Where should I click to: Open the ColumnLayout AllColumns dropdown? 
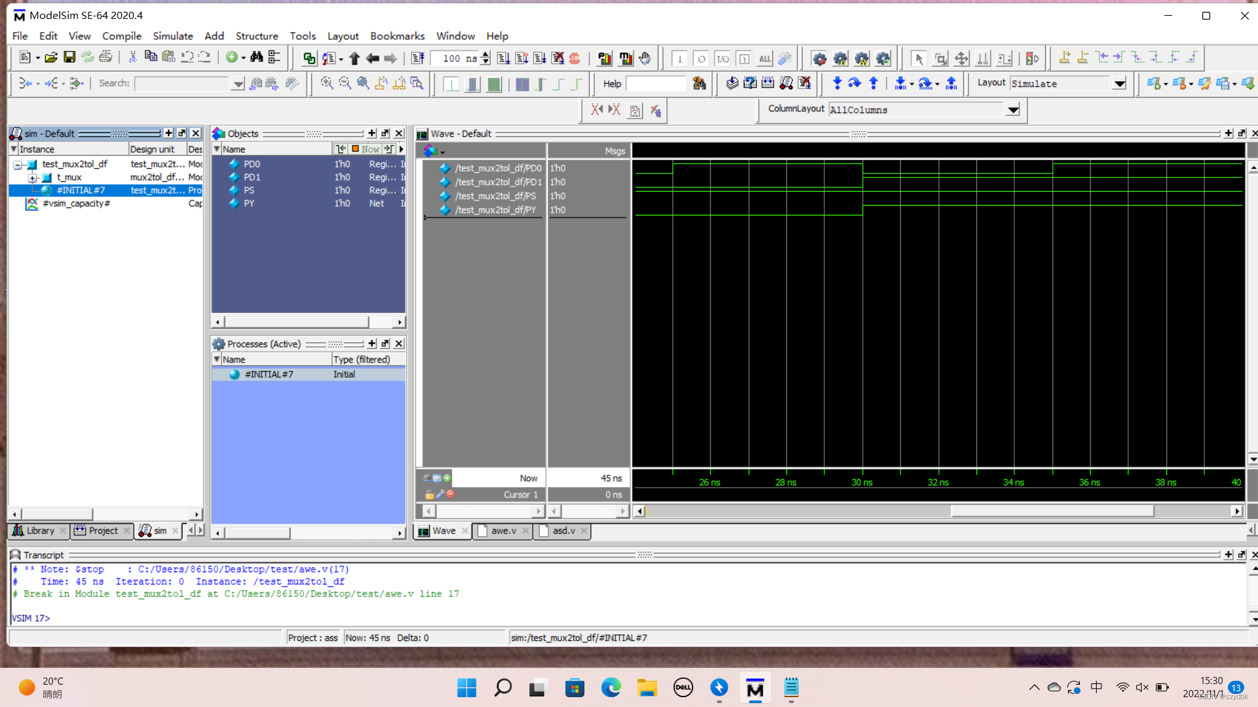[x=1013, y=109]
